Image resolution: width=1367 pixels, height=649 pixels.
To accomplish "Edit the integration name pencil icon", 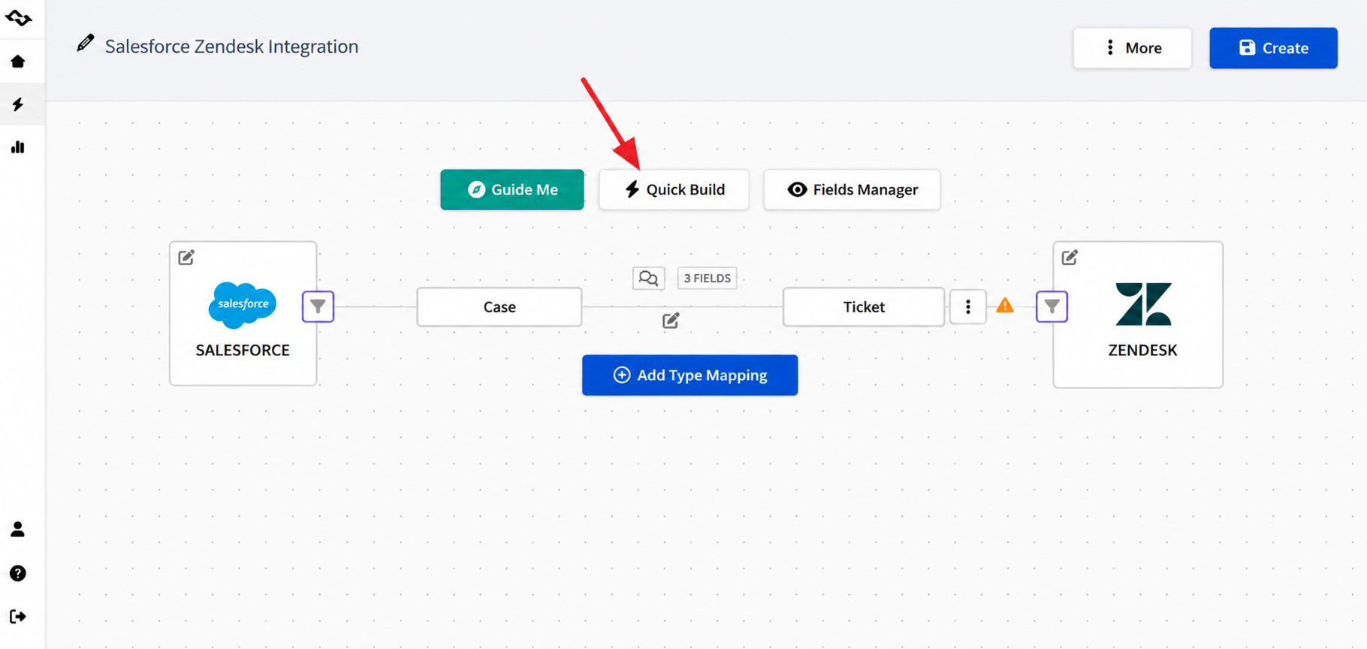I will pyautogui.click(x=86, y=43).
